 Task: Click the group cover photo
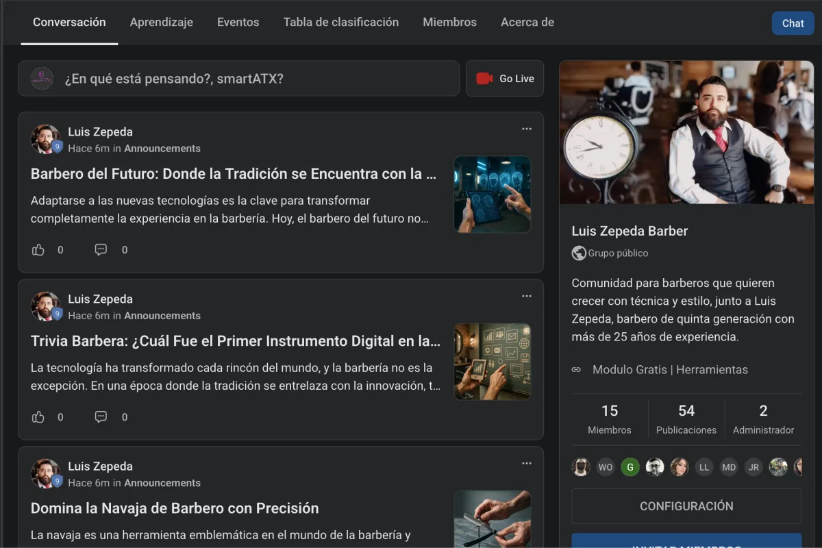click(686, 132)
